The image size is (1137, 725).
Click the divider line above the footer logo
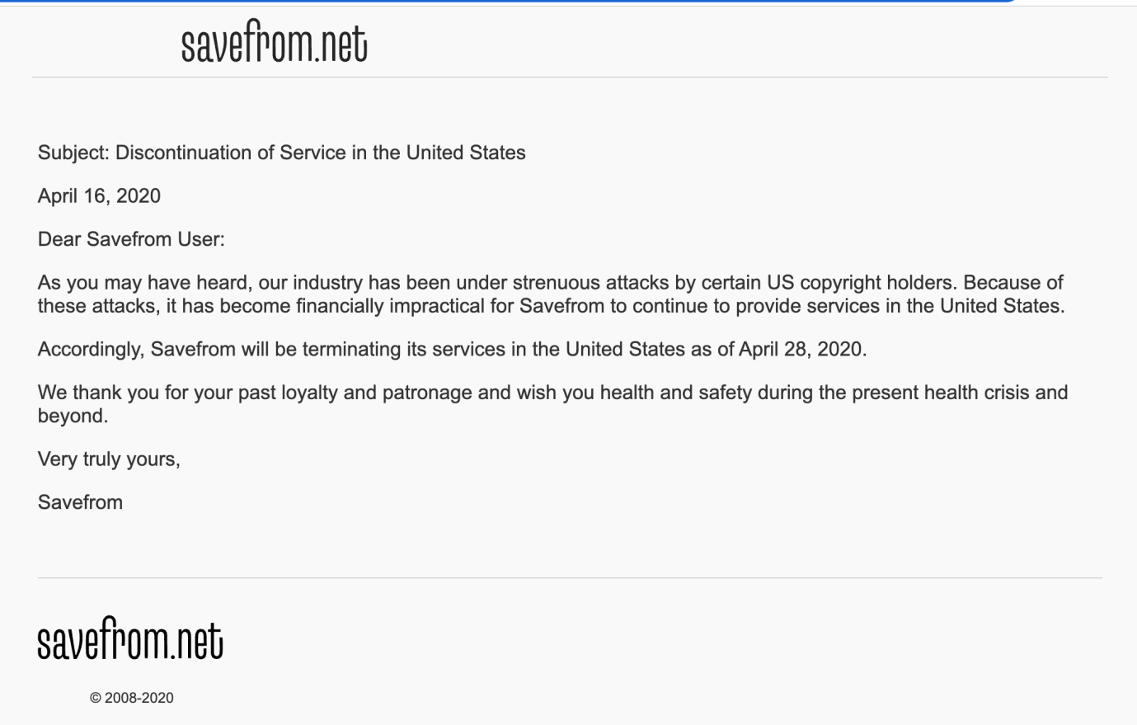point(569,578)
